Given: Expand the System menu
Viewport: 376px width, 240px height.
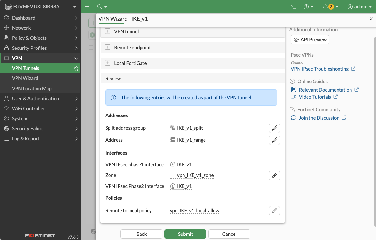Looking at the screenshot, I should [x=40, y=119].
